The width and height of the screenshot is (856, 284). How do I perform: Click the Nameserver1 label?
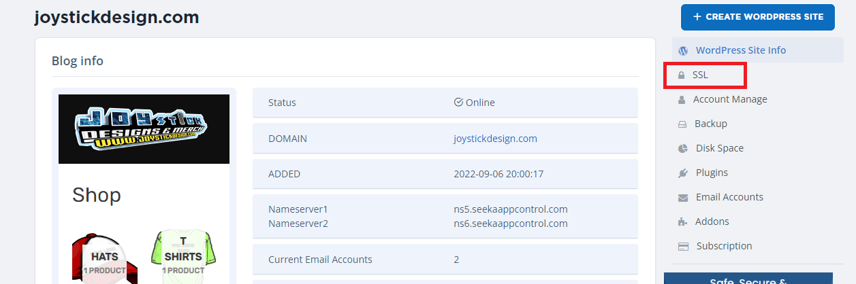[298, 209]
